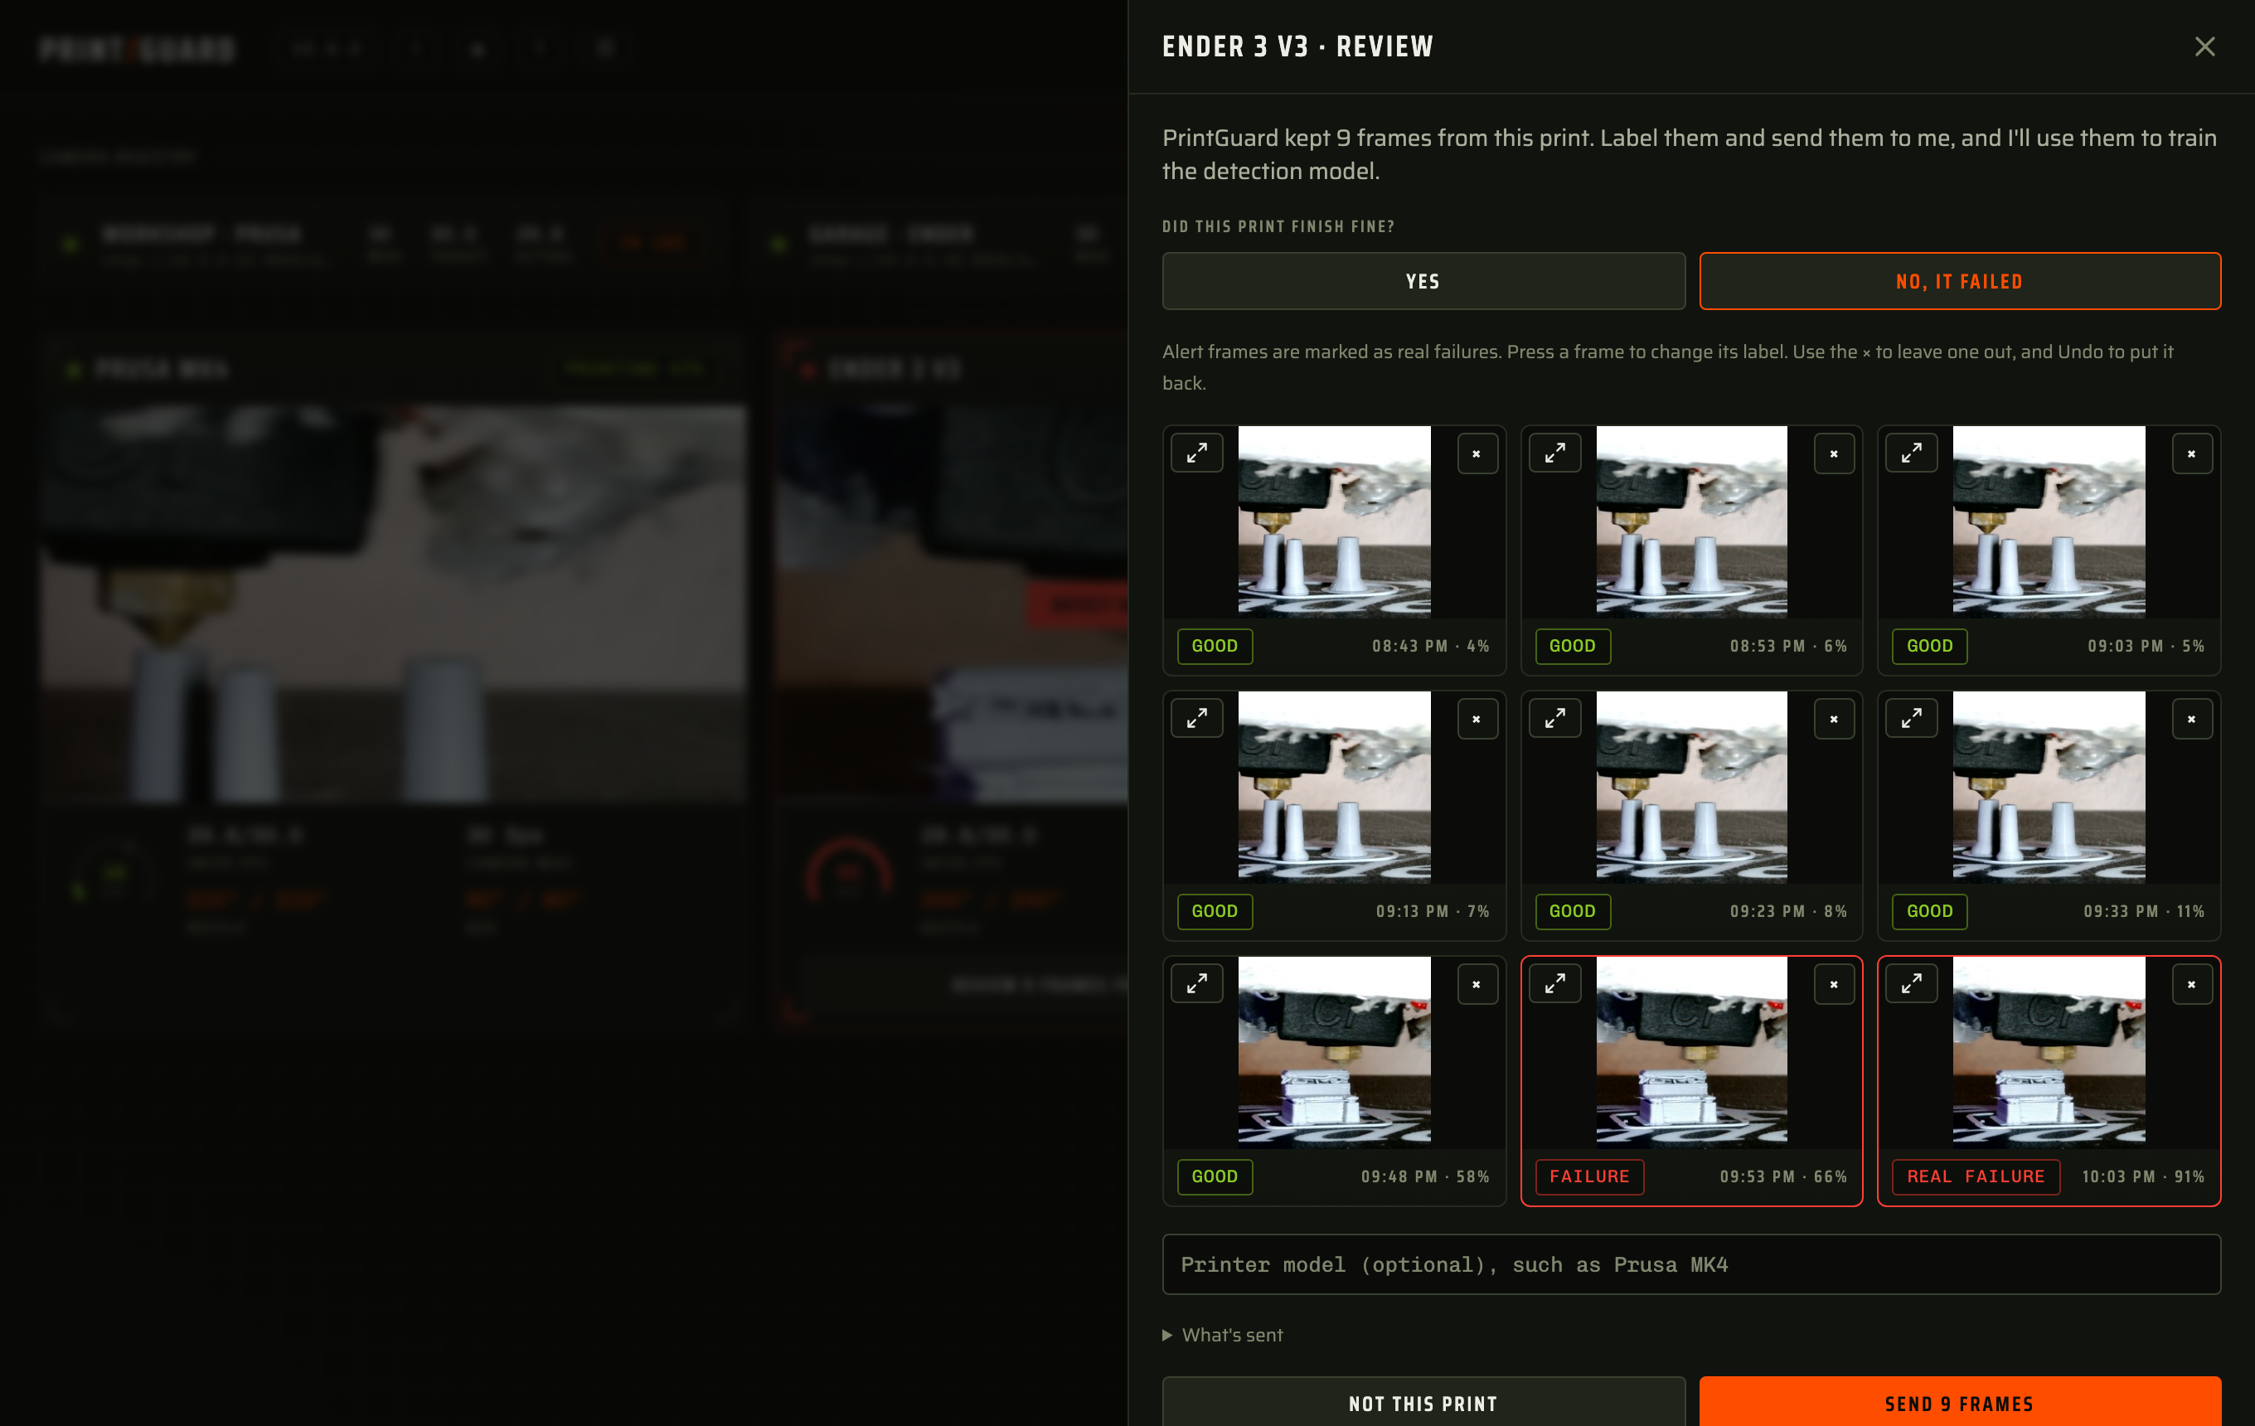Toggle the REAL FAILURE label on 10:03 PM frame
The width and height of the screenshot is (2255, 1426).
tap(1976, 1176)
